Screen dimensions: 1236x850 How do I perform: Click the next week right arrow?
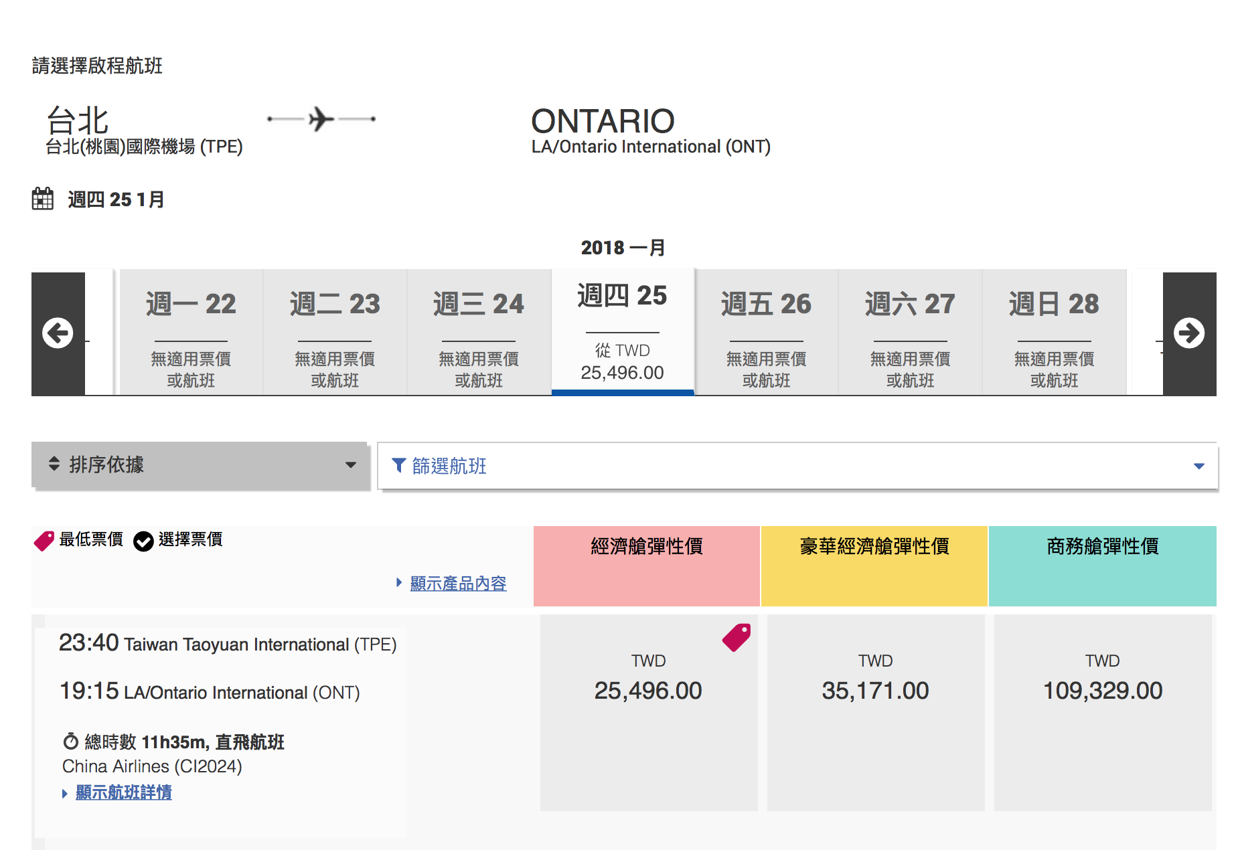click(1188, 333)
